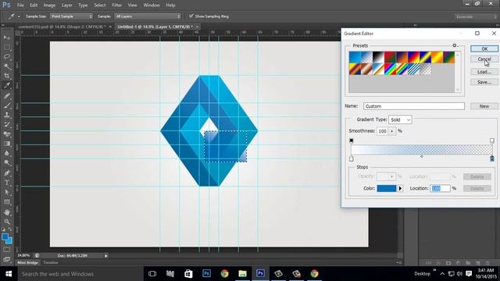Select the Healing Brush tool
This screenshot has width=500, height=281.
click(x=7, y=95)
